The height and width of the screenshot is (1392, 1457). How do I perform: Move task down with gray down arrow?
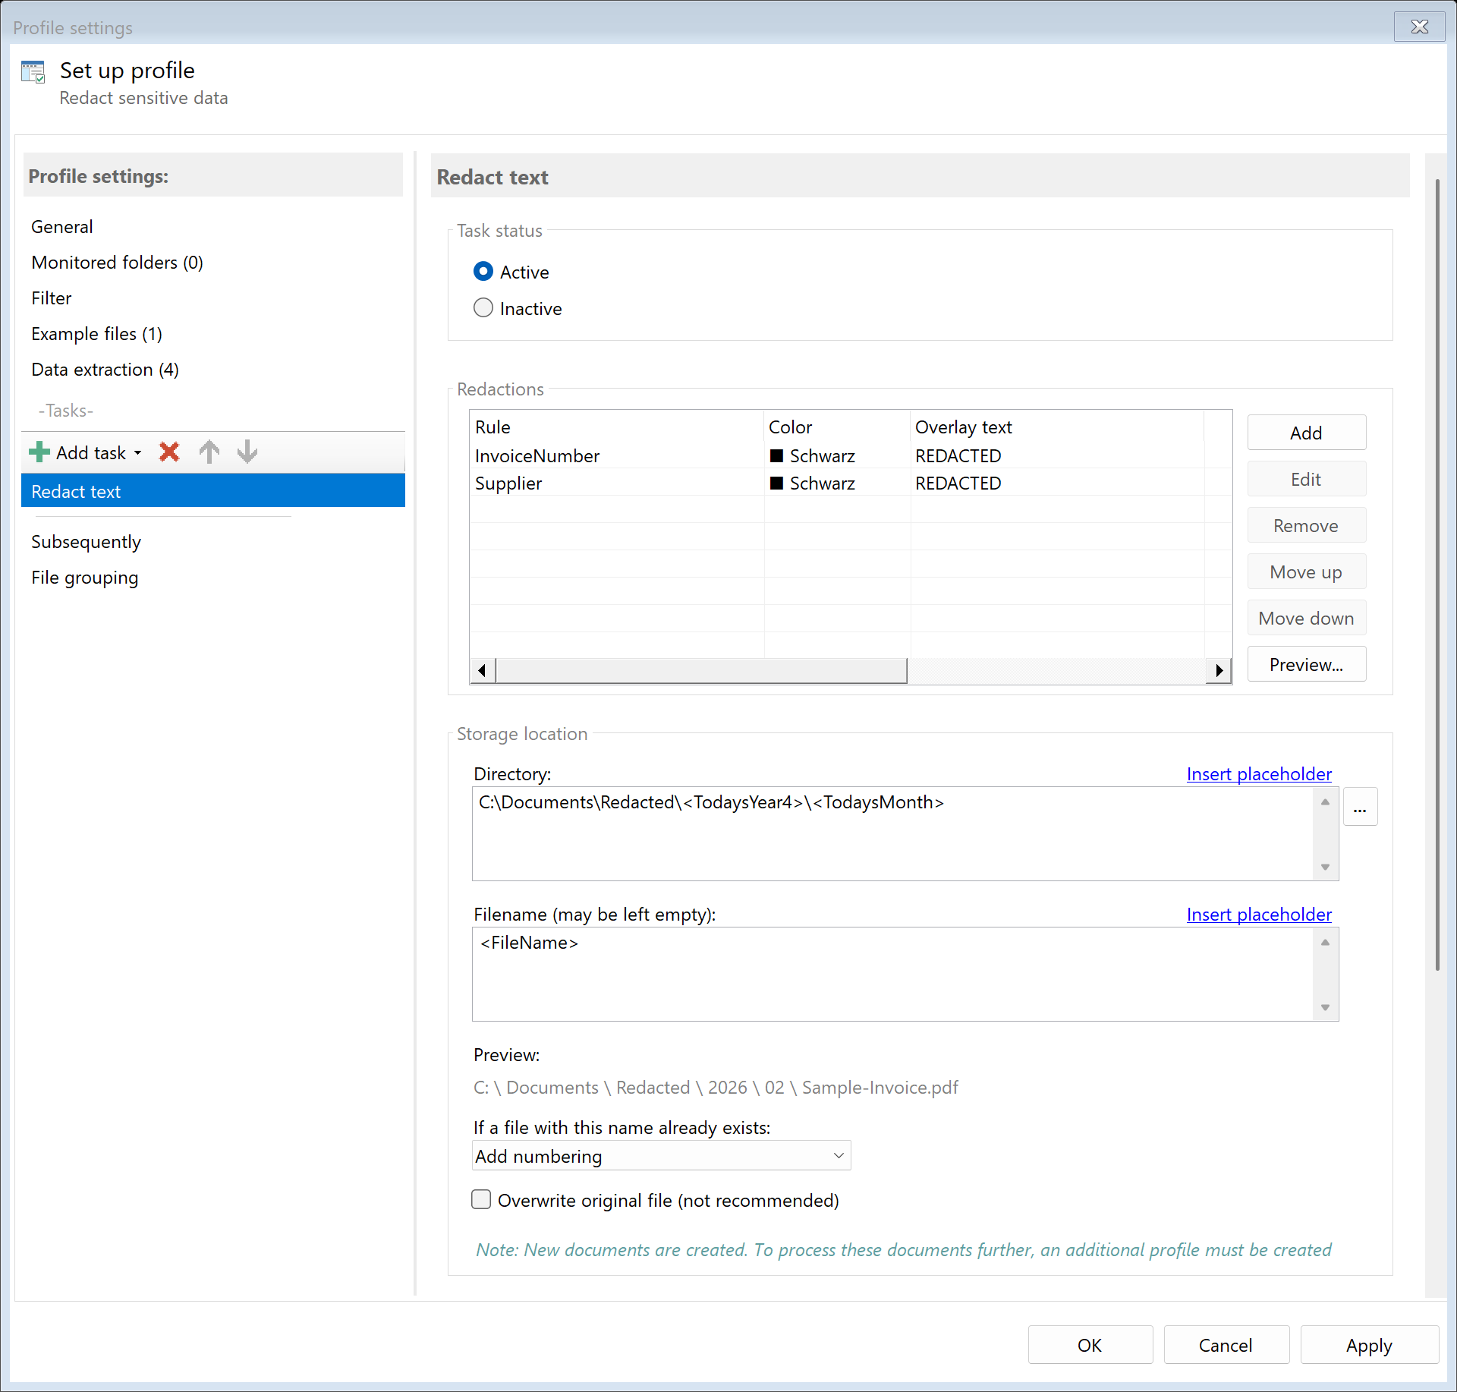pos(247,452)
